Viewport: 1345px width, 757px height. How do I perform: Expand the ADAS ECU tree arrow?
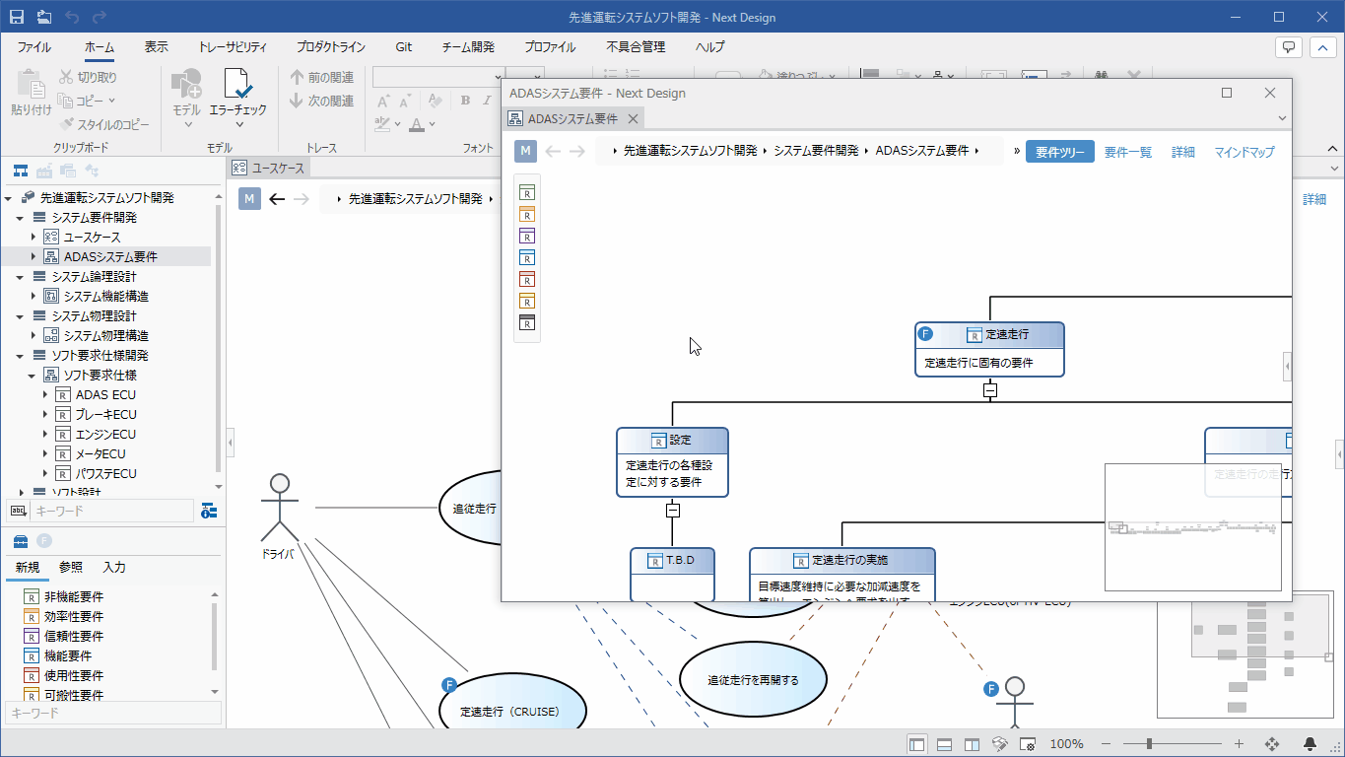44,394
